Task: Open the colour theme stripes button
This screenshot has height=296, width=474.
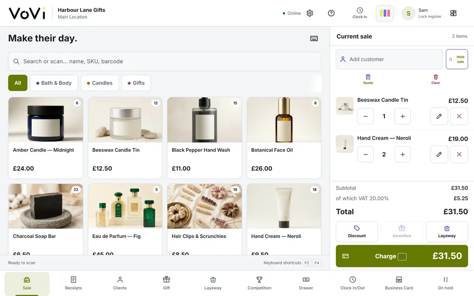Action: 385,13
